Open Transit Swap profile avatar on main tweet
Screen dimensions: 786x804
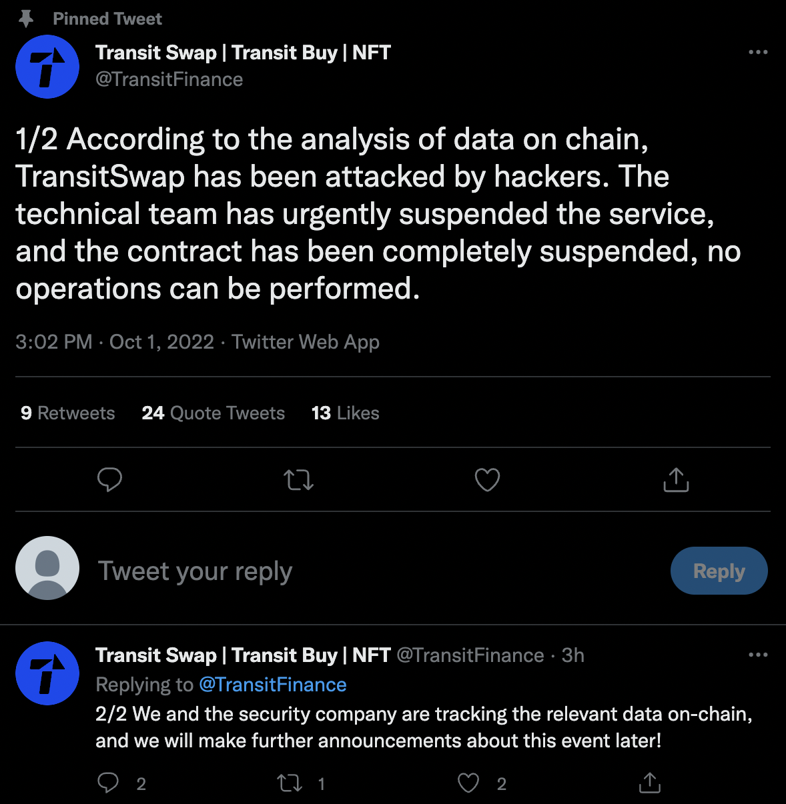click(x=47, y=67)
